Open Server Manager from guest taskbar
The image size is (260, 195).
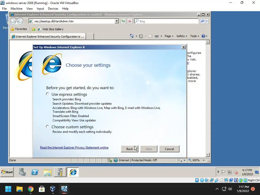click(22, 172)
